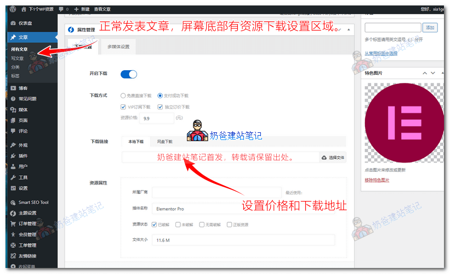This screenshot has height=274, width=450.
Task: Open the 用户 users icon
Action: coord(13,166)
